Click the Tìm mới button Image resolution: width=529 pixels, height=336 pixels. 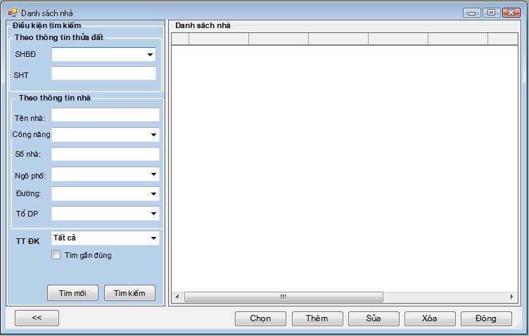(x=72, y=293)
